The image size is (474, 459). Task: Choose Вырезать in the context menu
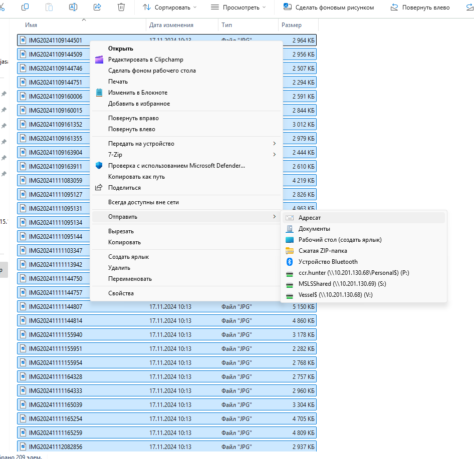tap(186, 231)
